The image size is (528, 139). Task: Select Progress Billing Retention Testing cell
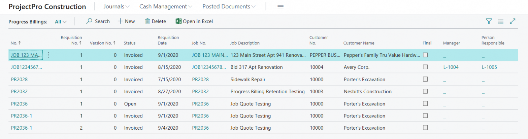[x=267, y=91]
